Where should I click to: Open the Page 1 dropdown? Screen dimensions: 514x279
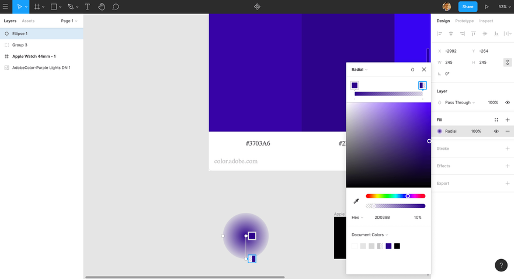tap(69, 20)
